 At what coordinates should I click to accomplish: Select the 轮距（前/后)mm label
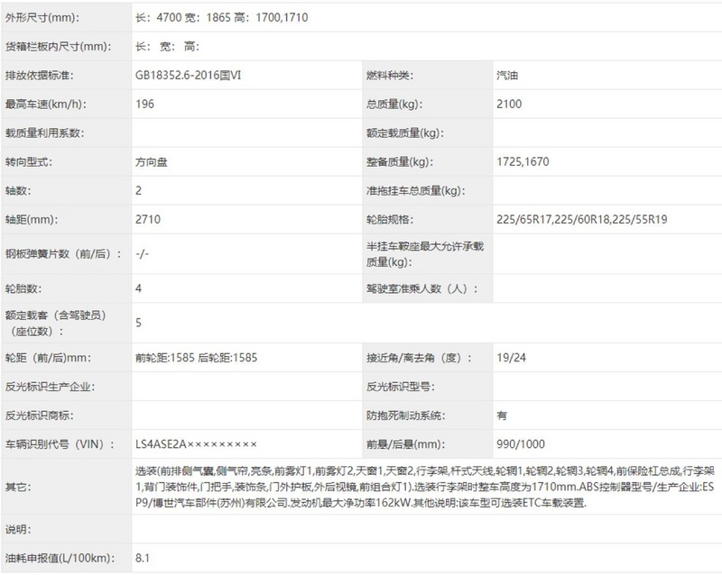pos(48,358)
